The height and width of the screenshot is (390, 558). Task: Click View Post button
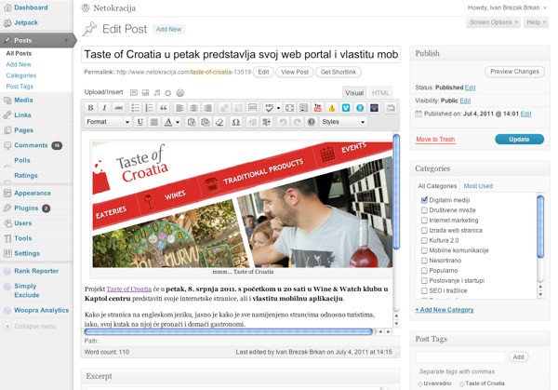(295, 72)
